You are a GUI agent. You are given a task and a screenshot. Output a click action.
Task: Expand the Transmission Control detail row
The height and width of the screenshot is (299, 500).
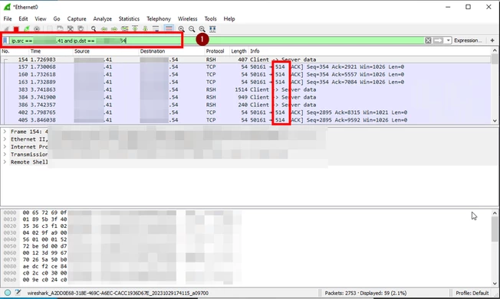(x=5, y=154)
